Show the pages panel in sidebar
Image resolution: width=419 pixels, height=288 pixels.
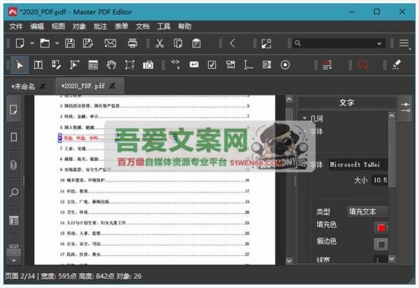point(14,110)
